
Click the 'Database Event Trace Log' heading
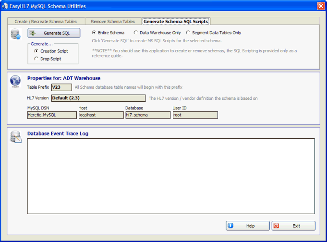click(58, 133)
